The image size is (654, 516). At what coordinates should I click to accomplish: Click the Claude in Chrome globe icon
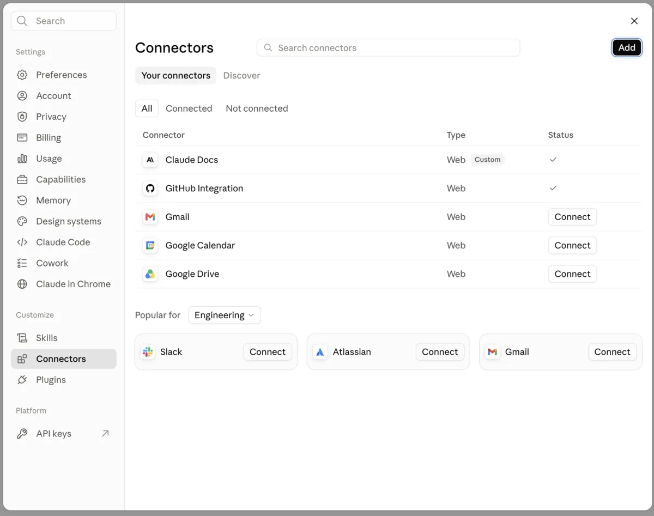(x=22, y=284)
